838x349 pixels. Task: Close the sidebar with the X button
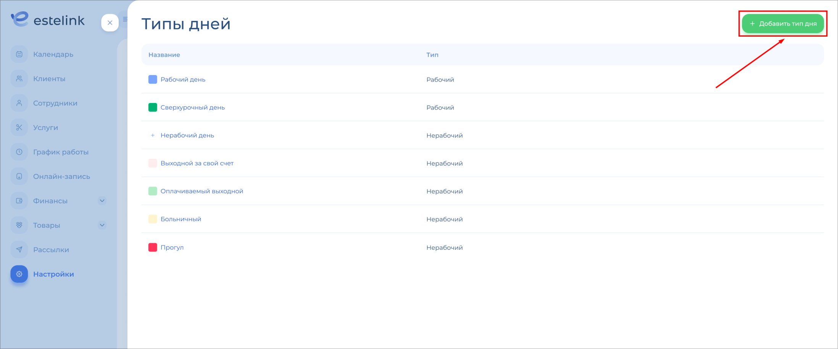click(x=110, y=23)
